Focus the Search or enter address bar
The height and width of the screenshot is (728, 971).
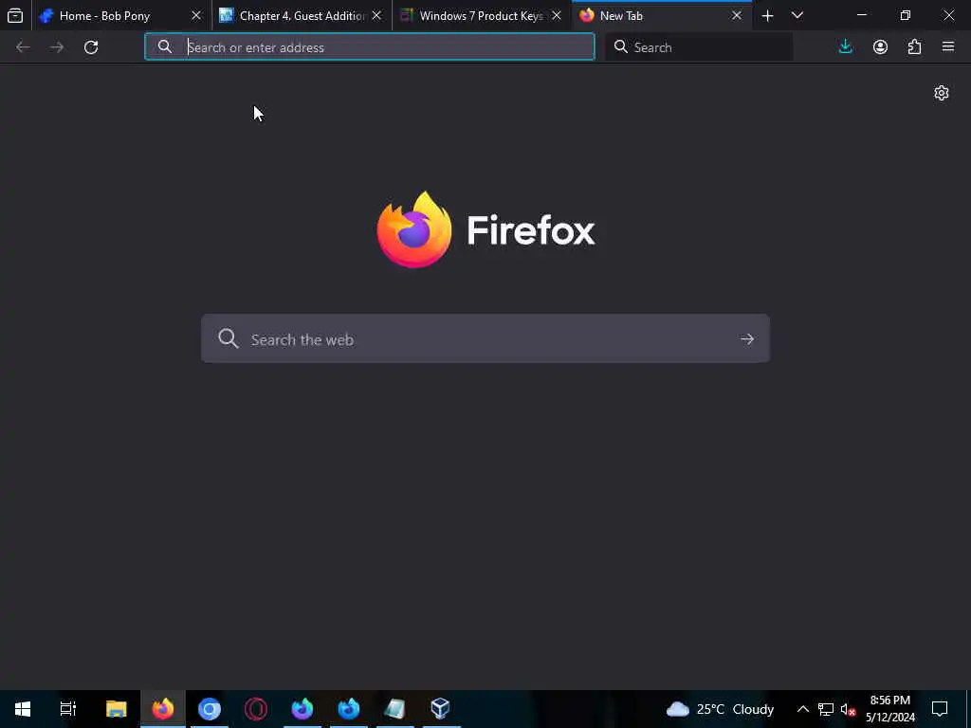370,47
